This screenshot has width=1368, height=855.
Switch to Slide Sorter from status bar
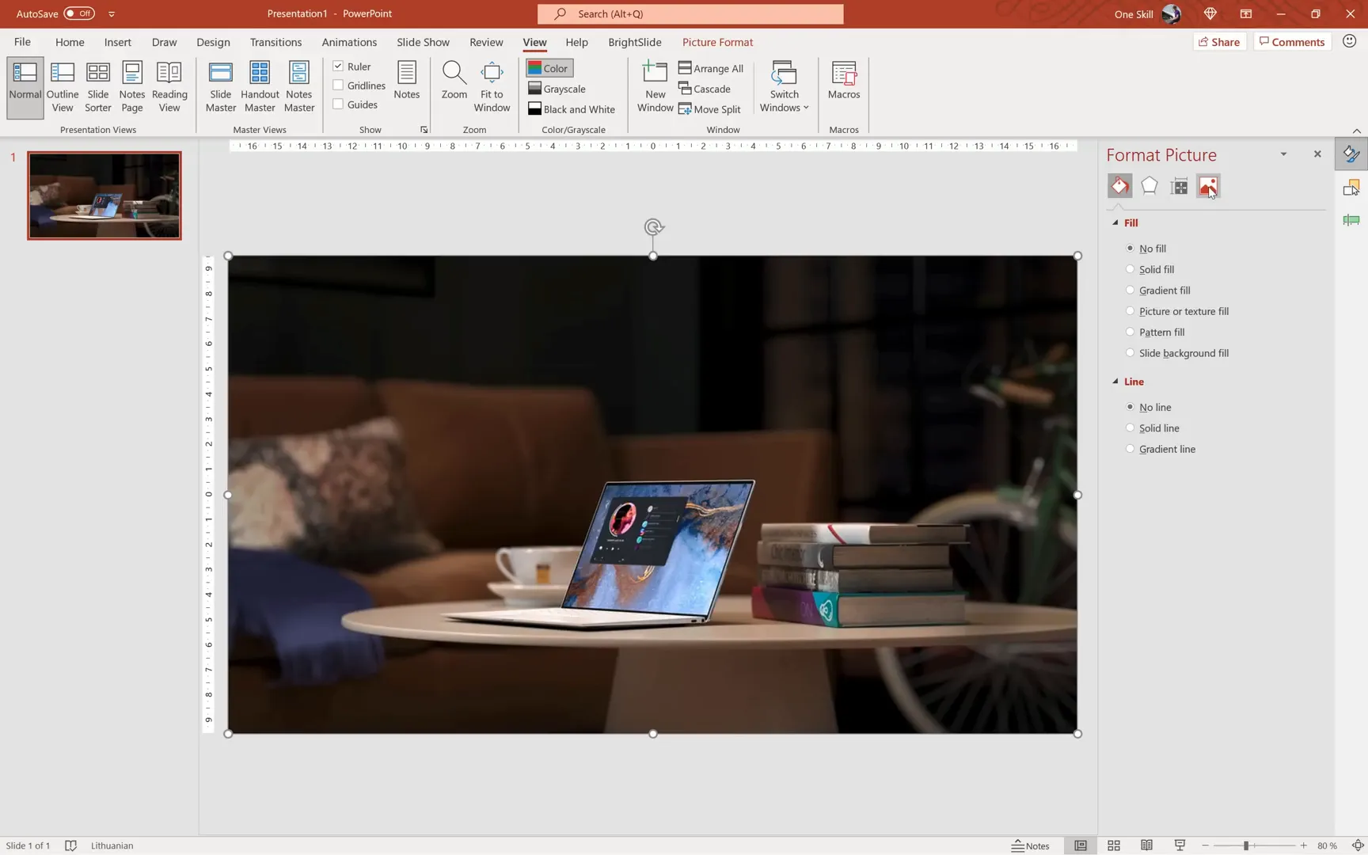[x=1113, y=845]
